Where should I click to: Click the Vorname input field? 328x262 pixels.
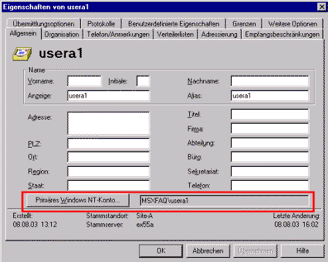(84, 81)
